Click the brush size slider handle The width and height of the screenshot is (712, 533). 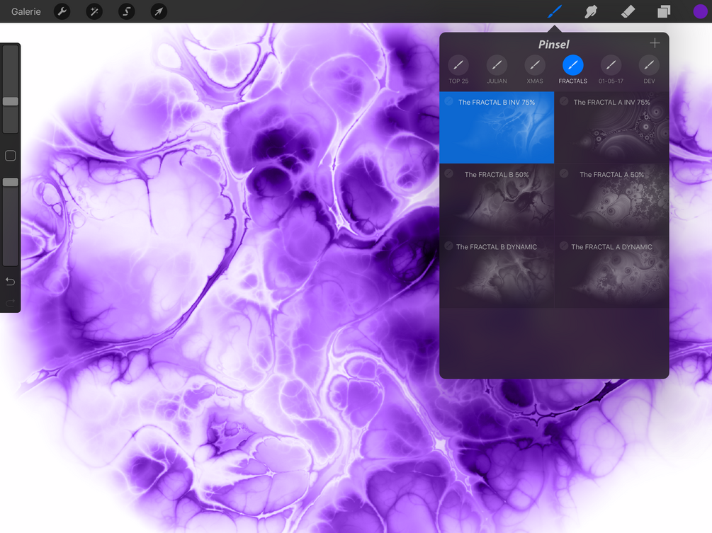(x=11, y=101)
